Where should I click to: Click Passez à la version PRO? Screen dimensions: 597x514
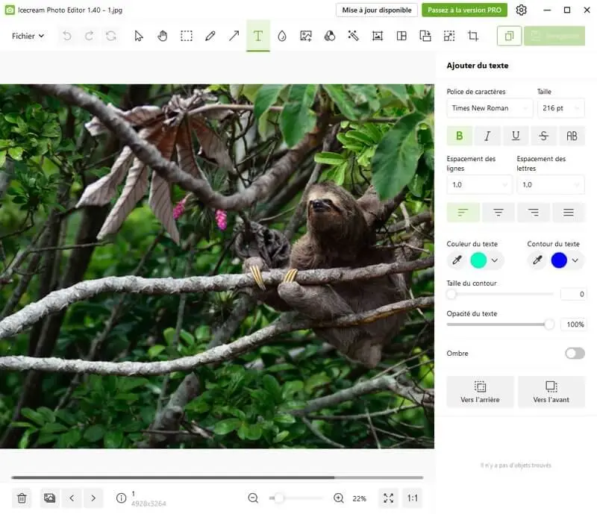pos(464,10)
